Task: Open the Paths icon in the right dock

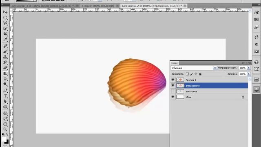Action: tap(257, 69)
